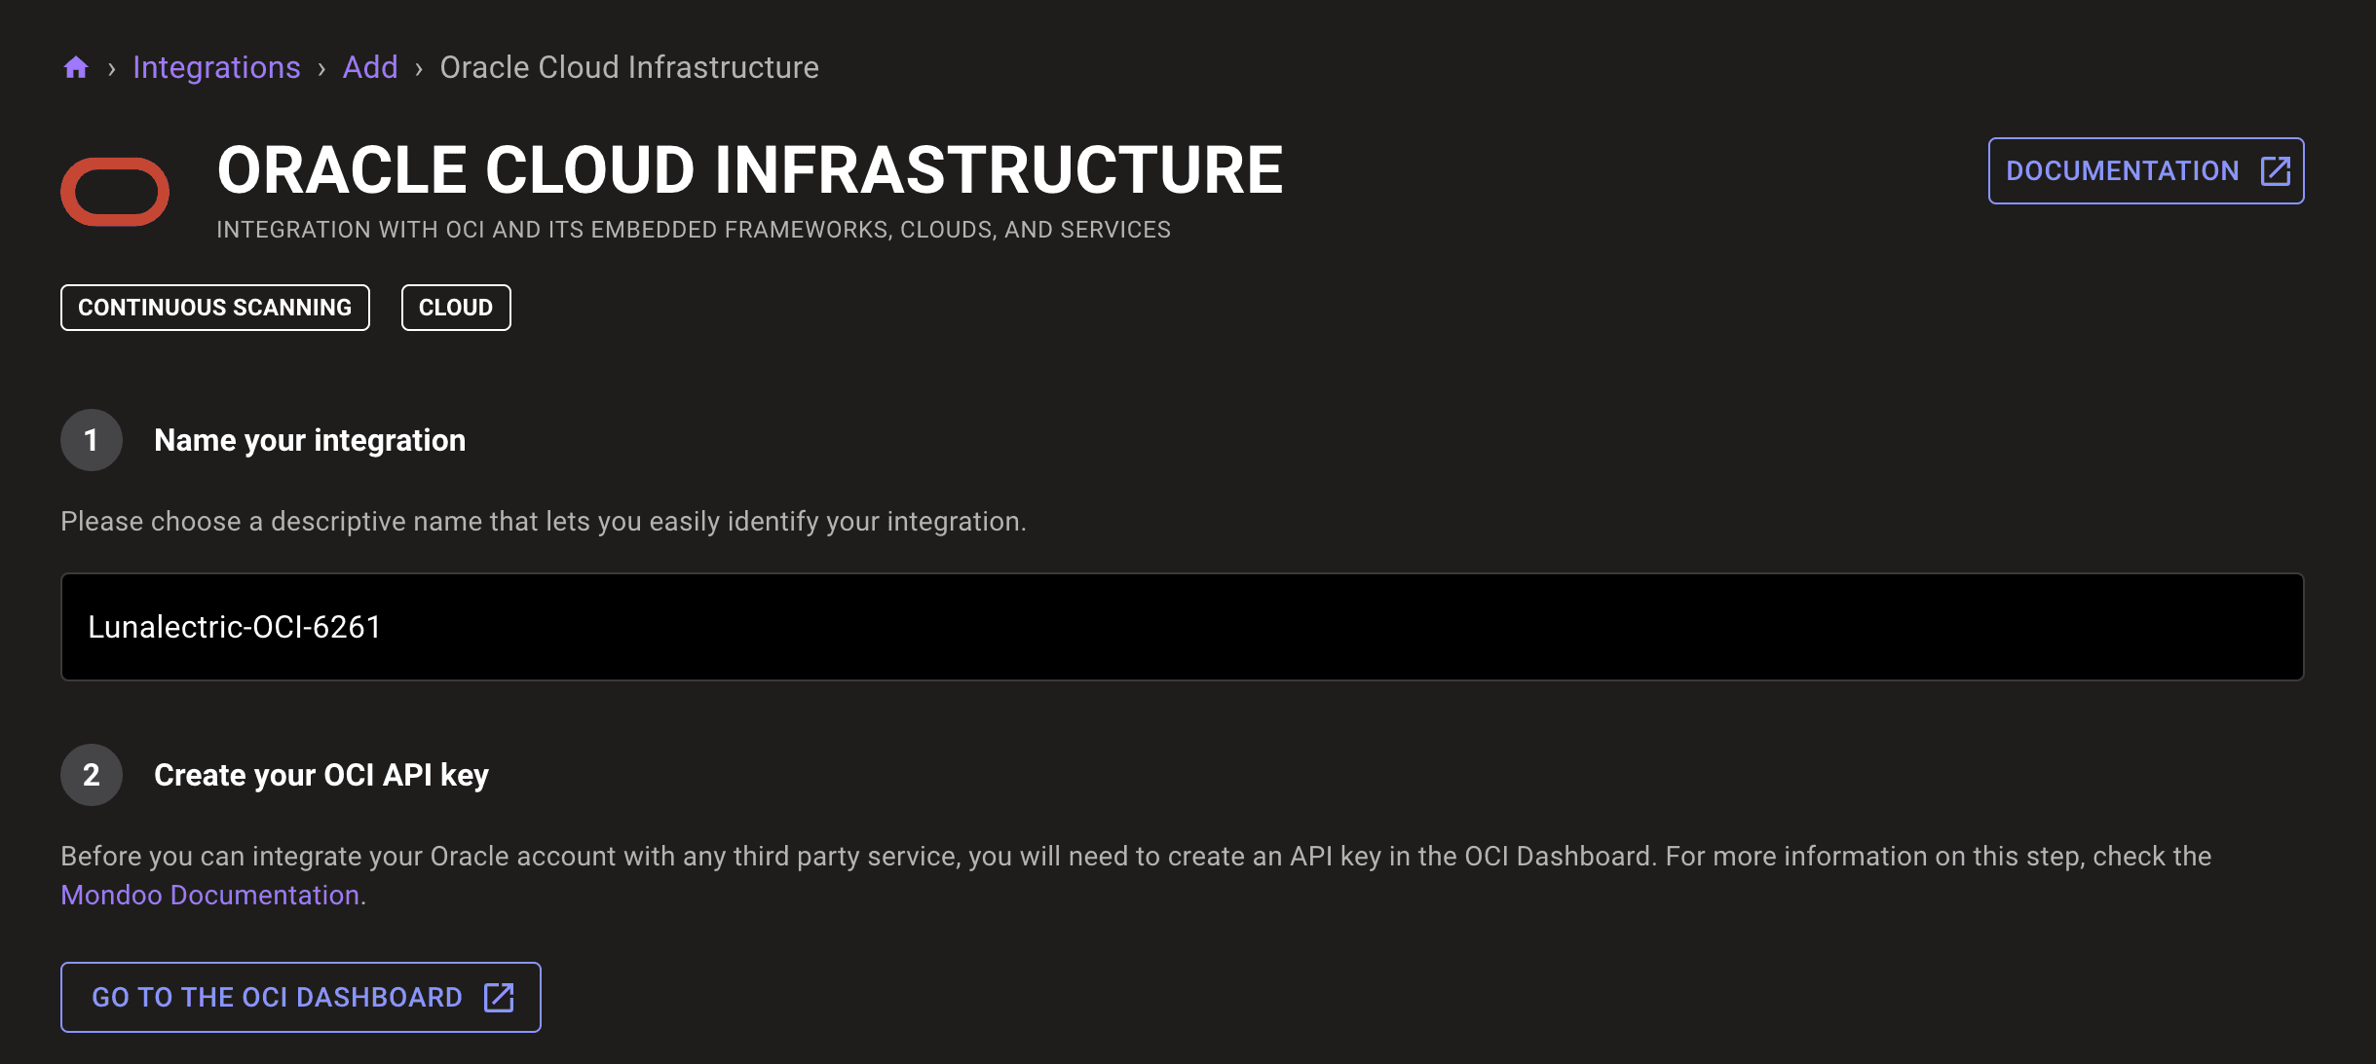The height and width of the screenshot is (1064, 2376).
Task: Select the CONTINUOUS SCANNING tag
Action: pyautogui.click(x=214, y=308)
